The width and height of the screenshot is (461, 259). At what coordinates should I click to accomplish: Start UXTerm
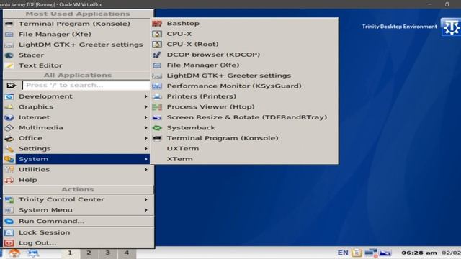coord(244,149)
